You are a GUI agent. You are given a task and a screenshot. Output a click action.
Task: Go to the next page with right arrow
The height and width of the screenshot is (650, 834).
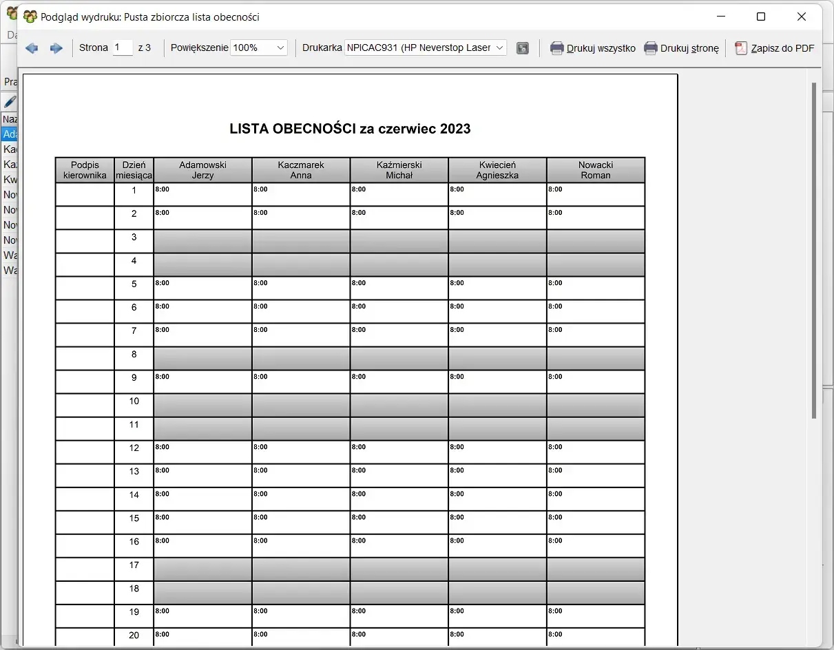tap(56, 48)
